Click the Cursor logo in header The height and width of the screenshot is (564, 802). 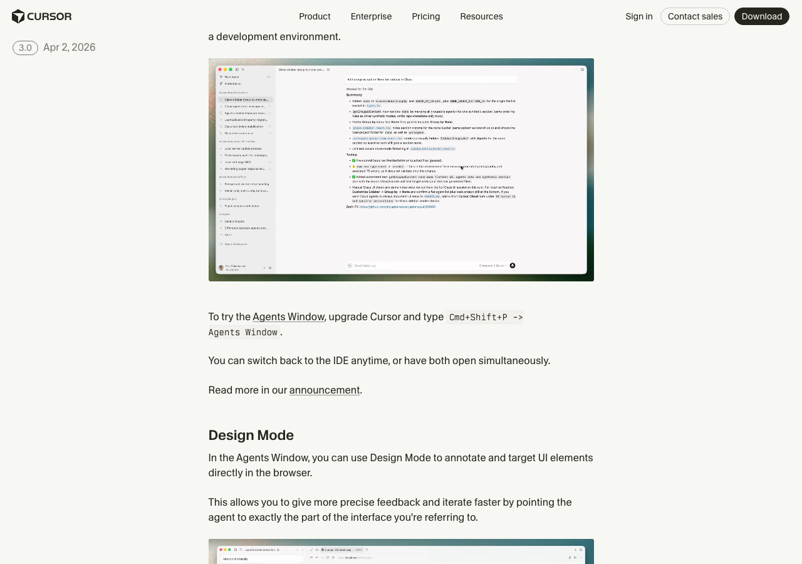pyautogui.click(x=41, y=16)
